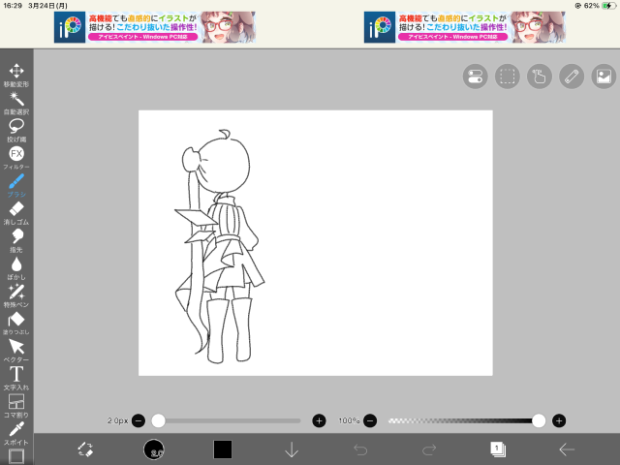Image resolution: width=620 pixels, height=465 pixels.
Task: Toggle the stabilizer switch icon at top
Action: coord(476,77)
